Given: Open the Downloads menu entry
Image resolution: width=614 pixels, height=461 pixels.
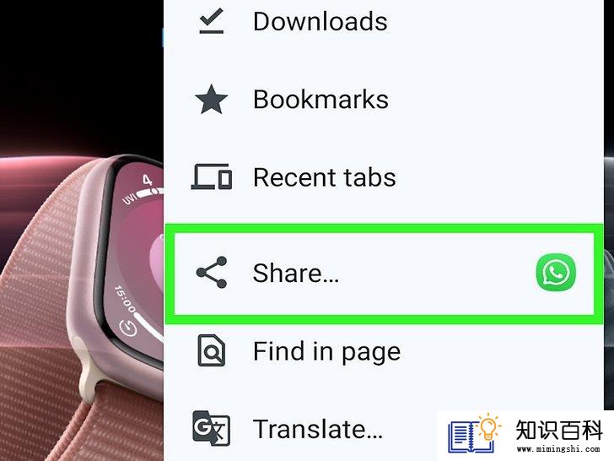Looking at the screenshot, I should point(384,21).
